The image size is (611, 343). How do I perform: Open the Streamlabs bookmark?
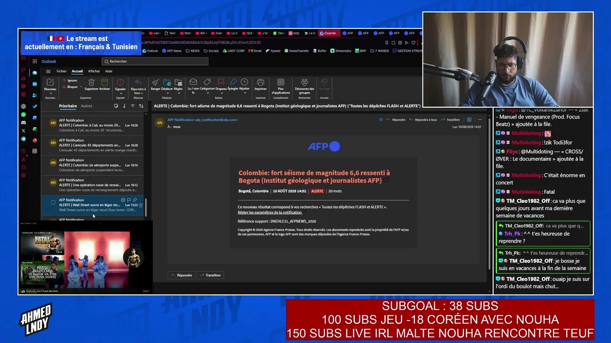pyautogui.click(x=340, y=51)
